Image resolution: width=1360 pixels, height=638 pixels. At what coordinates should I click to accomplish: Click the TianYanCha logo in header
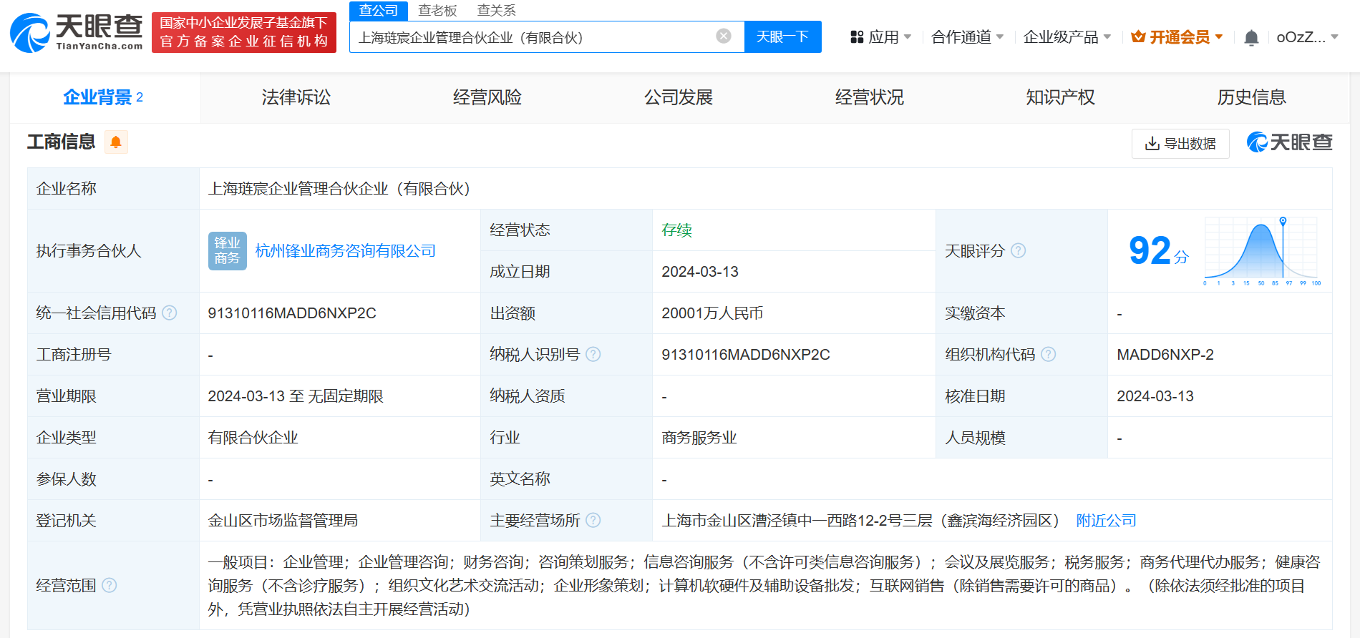77,33
